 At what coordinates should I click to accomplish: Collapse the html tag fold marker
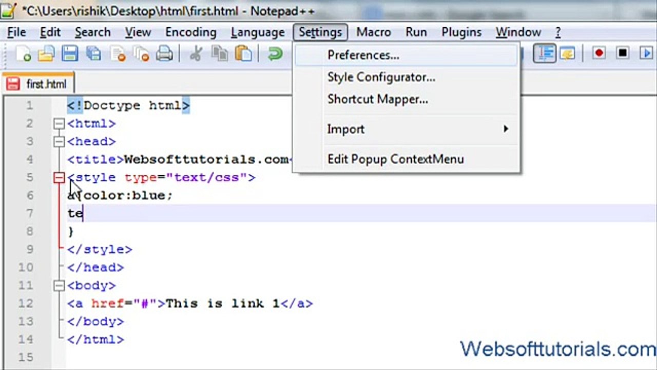(x=59, y=123)
